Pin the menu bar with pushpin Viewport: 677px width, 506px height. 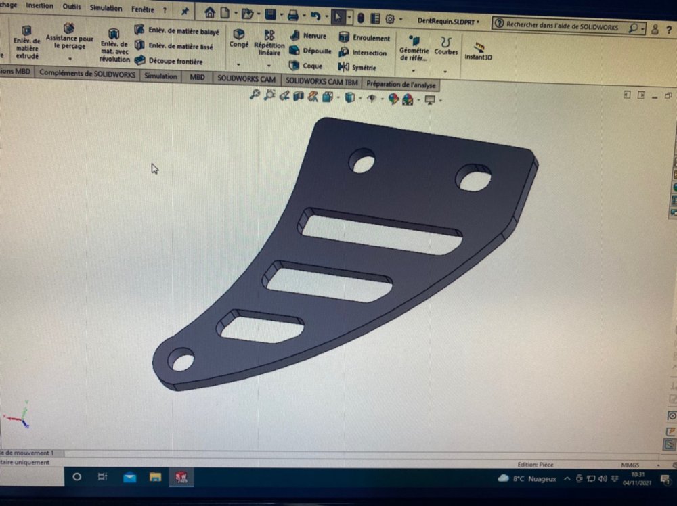pos(185,10)
